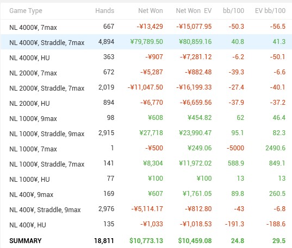
Task: Select the NL 400¥, Straddle, 9max row
Action: point(146,209)
